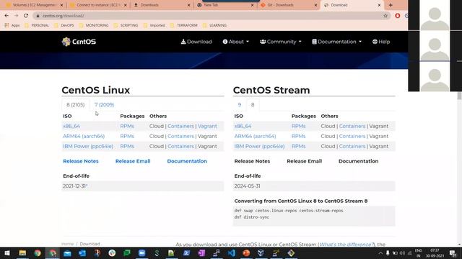Bookmark this page with the star icon

coord(385,16)
